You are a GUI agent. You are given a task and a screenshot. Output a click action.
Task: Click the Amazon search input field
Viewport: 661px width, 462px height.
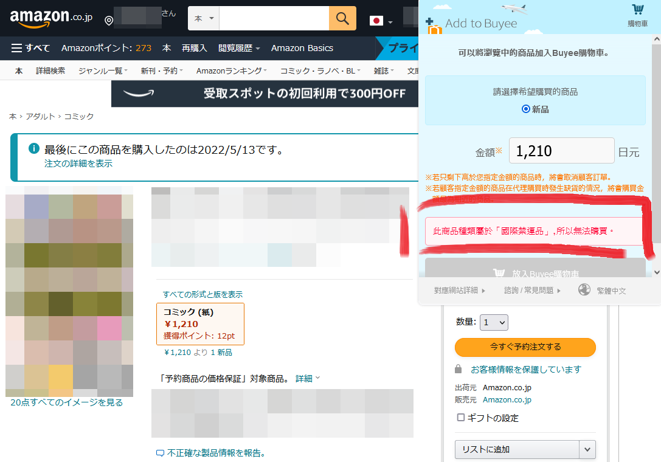pyautogui.click(x=274, y=19)
